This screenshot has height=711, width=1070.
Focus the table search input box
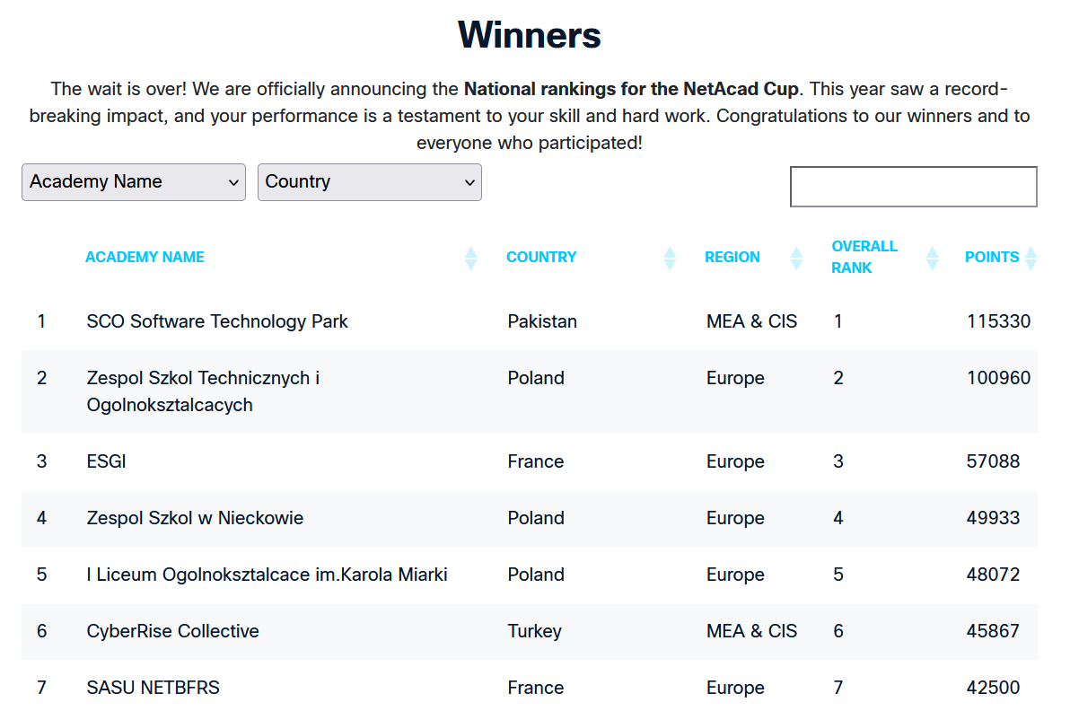[x=913, y=187]
